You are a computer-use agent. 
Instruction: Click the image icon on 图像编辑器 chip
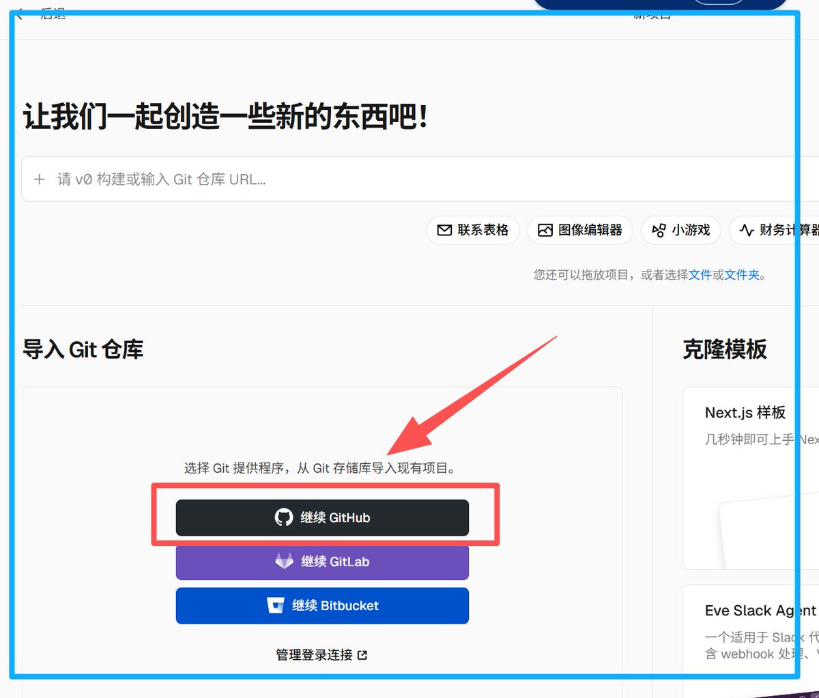click(x=545, y=231)
